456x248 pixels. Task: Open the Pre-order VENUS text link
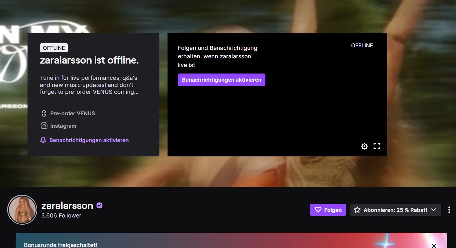click(73, 113)
